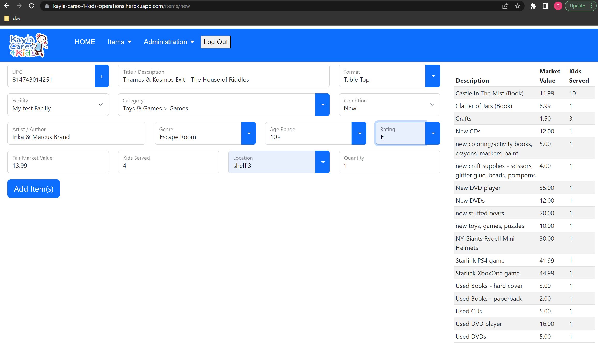598x357 pixels.
Task: Click into the UPC input field
Action: pyautogui.click(x=51, y=76)
